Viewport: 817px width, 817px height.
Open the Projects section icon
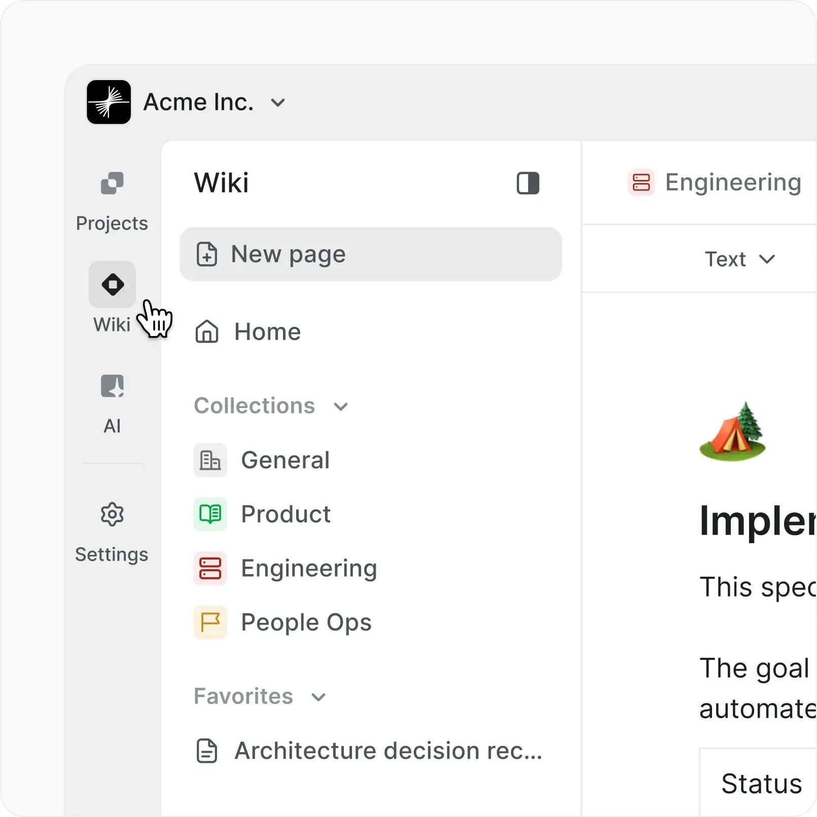coord(112,183)
